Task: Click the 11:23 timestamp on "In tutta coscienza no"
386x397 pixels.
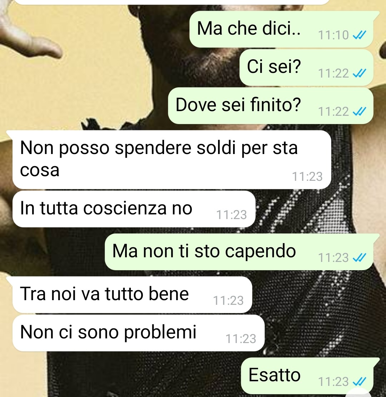Action: point(232,215)
